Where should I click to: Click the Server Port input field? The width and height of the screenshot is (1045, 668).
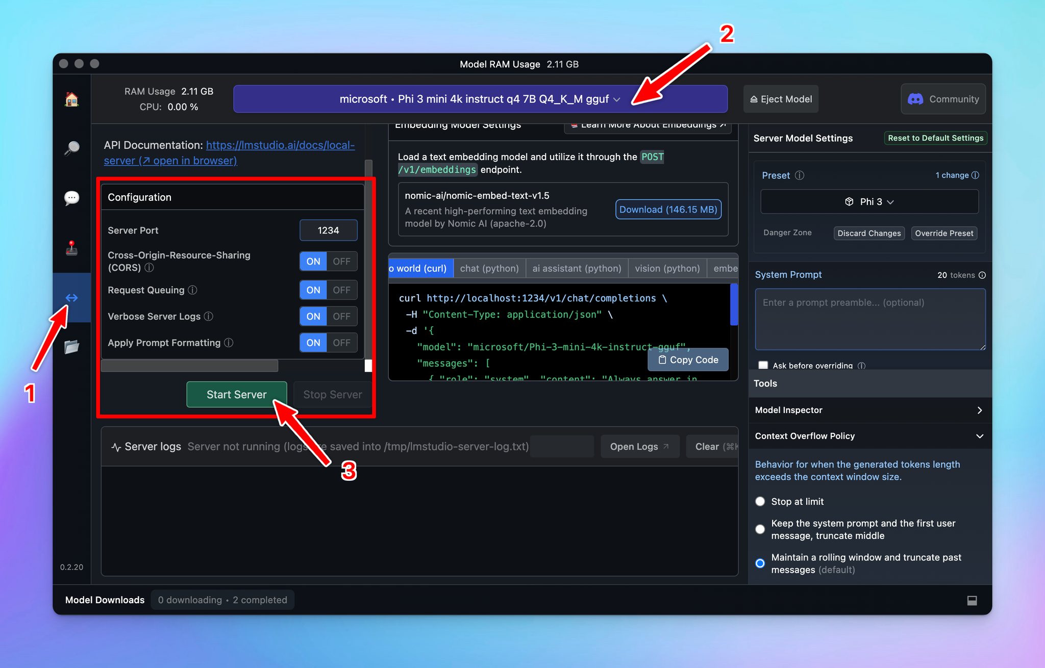click(329, 230)
